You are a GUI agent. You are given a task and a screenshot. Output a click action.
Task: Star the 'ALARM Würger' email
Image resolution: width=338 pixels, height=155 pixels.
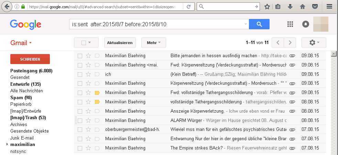click(88, 121)
